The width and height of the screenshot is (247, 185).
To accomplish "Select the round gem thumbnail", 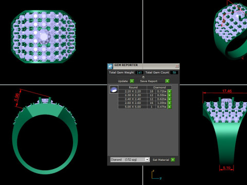I will coord(114,89).
